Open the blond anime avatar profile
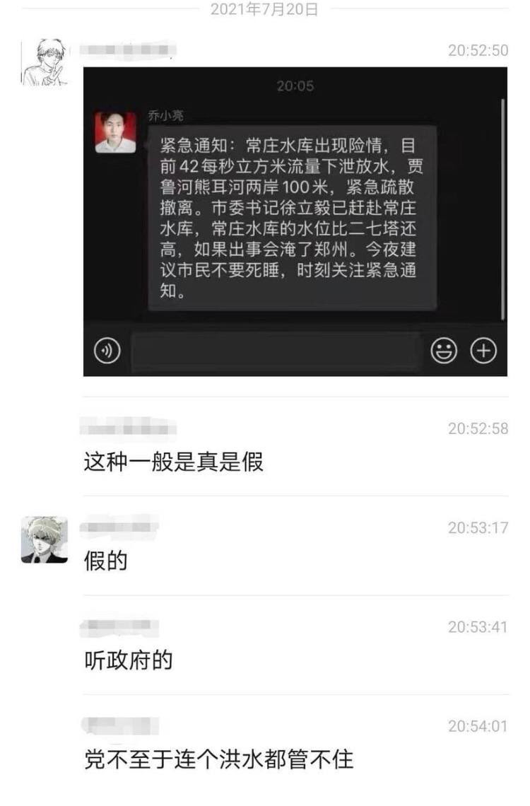530x806 pixels. coord(44,539)
